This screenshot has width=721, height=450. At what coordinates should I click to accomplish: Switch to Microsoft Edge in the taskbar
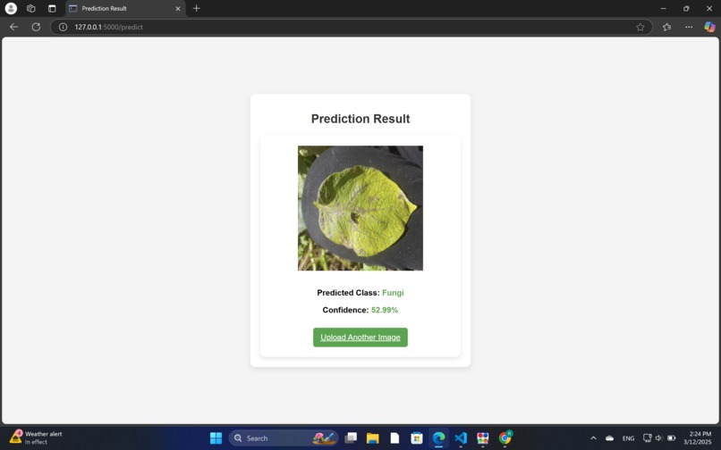pyautogui.click(x=438, y=438)
